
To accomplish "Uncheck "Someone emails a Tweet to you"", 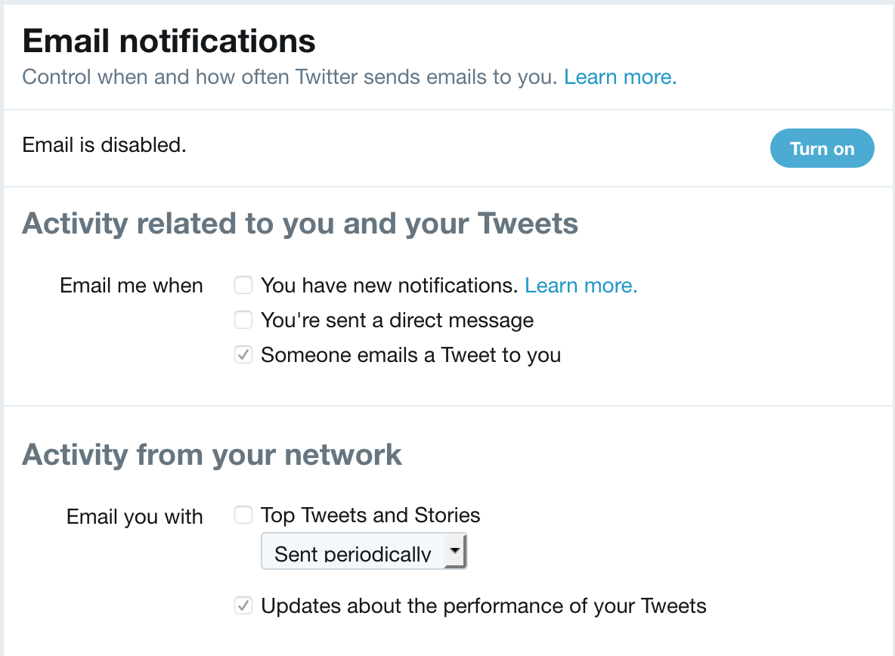I will 243,354.
